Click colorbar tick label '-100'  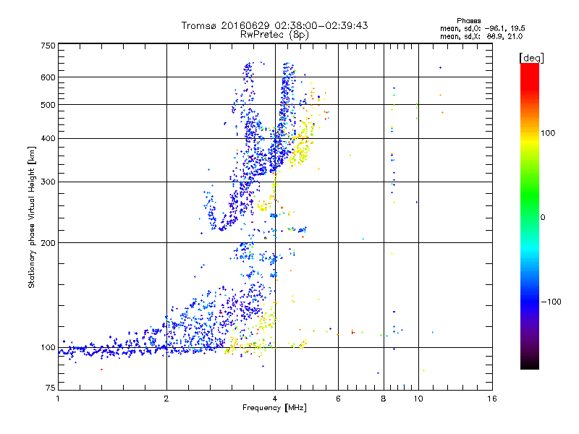pos(551,302)
